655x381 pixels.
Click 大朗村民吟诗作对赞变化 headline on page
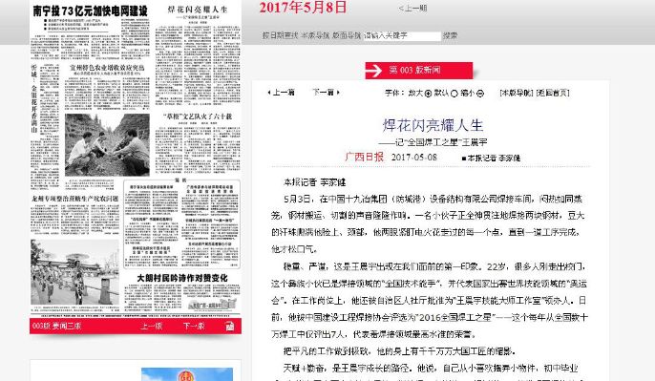[182, 278]
